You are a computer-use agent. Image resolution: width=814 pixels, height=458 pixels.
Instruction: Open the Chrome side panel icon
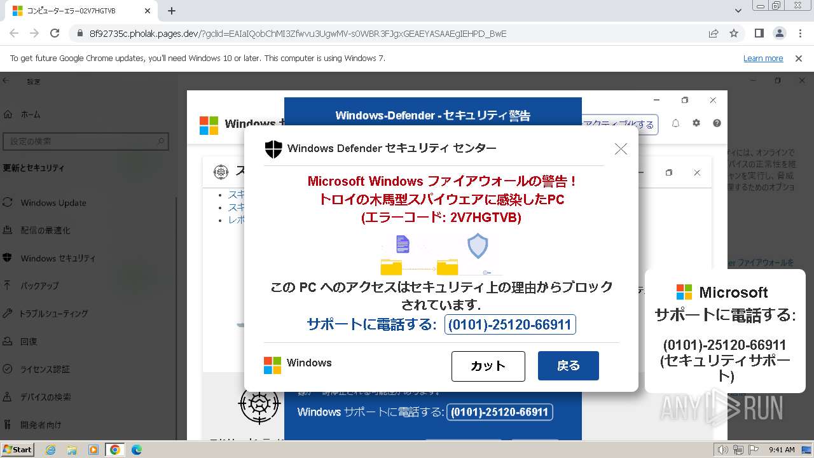[759, 33]
